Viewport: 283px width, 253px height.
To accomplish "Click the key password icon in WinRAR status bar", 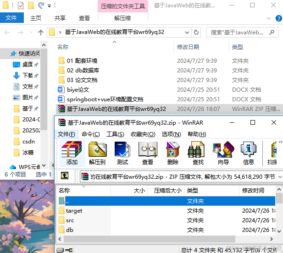I will (69, 250).
